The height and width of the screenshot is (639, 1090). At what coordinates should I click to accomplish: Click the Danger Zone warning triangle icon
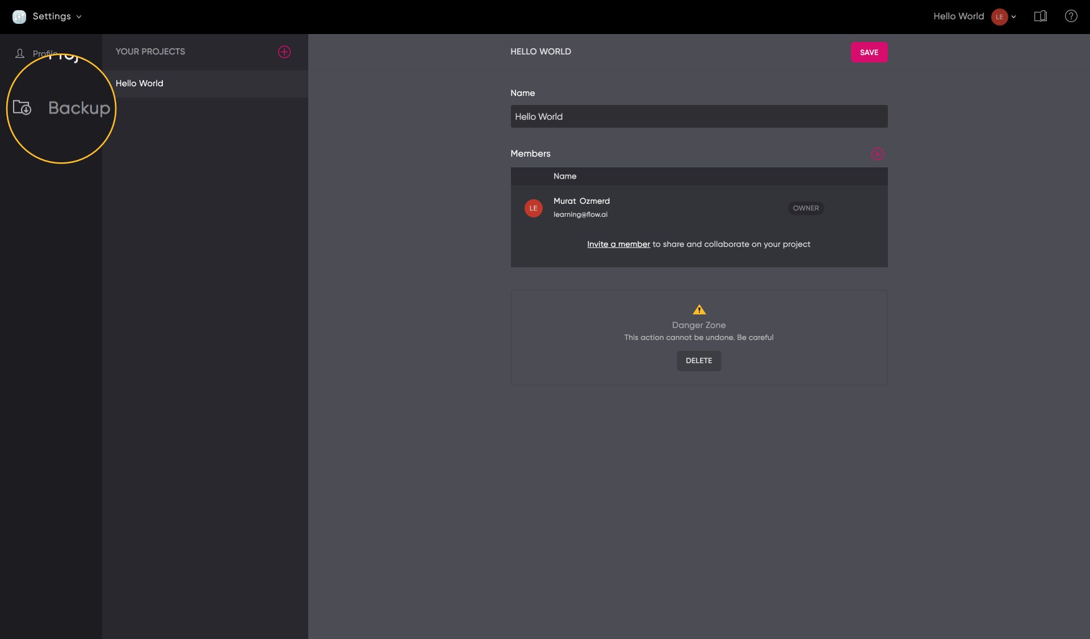[x=699, y=310]
